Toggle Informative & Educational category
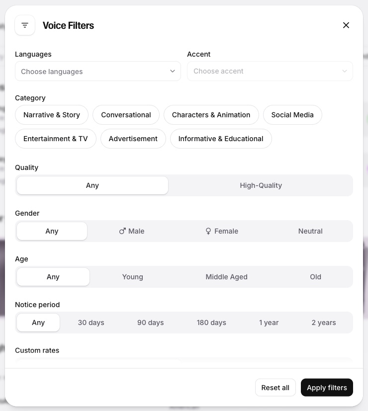The height and width of the screenshot is (411, 368). pos(221,139)
